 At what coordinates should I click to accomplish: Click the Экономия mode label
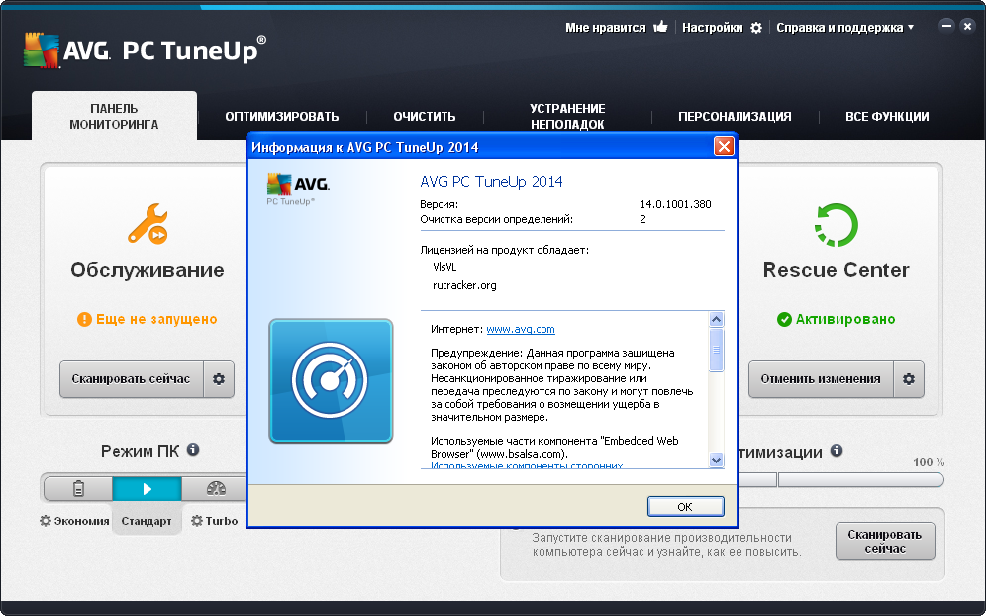pyautogui.click(x=82, y=521)
